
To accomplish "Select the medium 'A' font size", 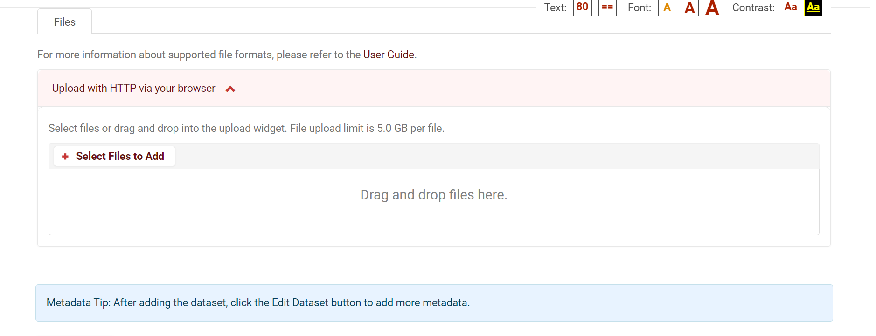I will [689, 7].
